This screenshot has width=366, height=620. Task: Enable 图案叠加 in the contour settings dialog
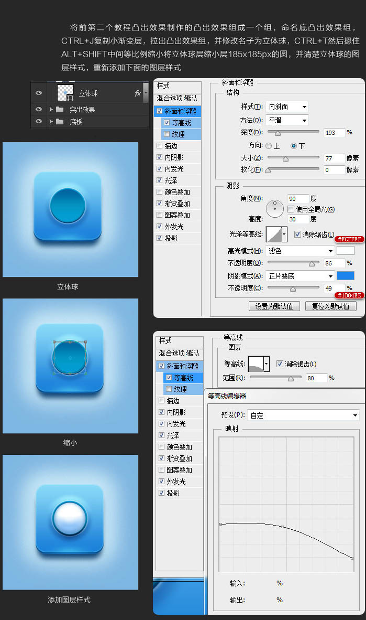[x=161, y=470]
